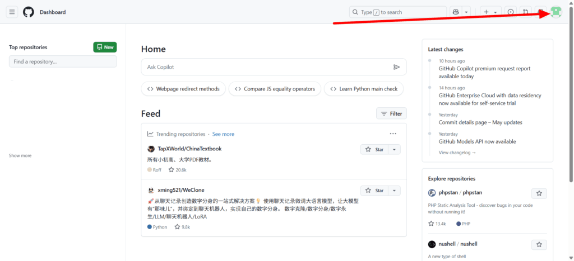The height and width of the screenshot is (261, 574).
Task: Click phpstan's 13.4k star count
Action: tap(437, 224)
